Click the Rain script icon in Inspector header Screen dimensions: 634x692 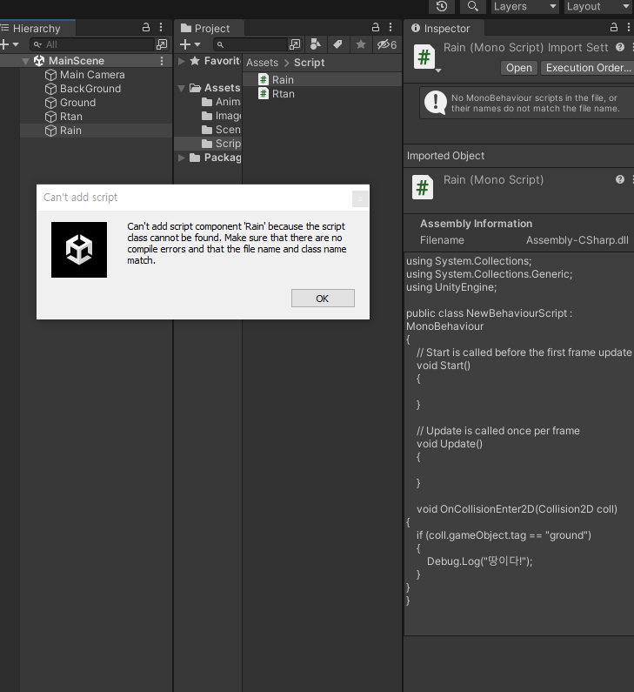(424, 57)
